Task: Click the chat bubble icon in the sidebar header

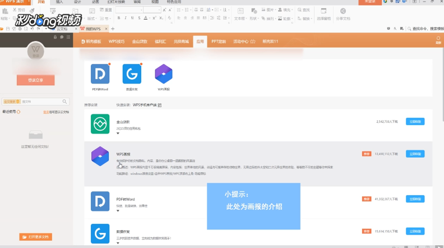Action: [62, 37]
